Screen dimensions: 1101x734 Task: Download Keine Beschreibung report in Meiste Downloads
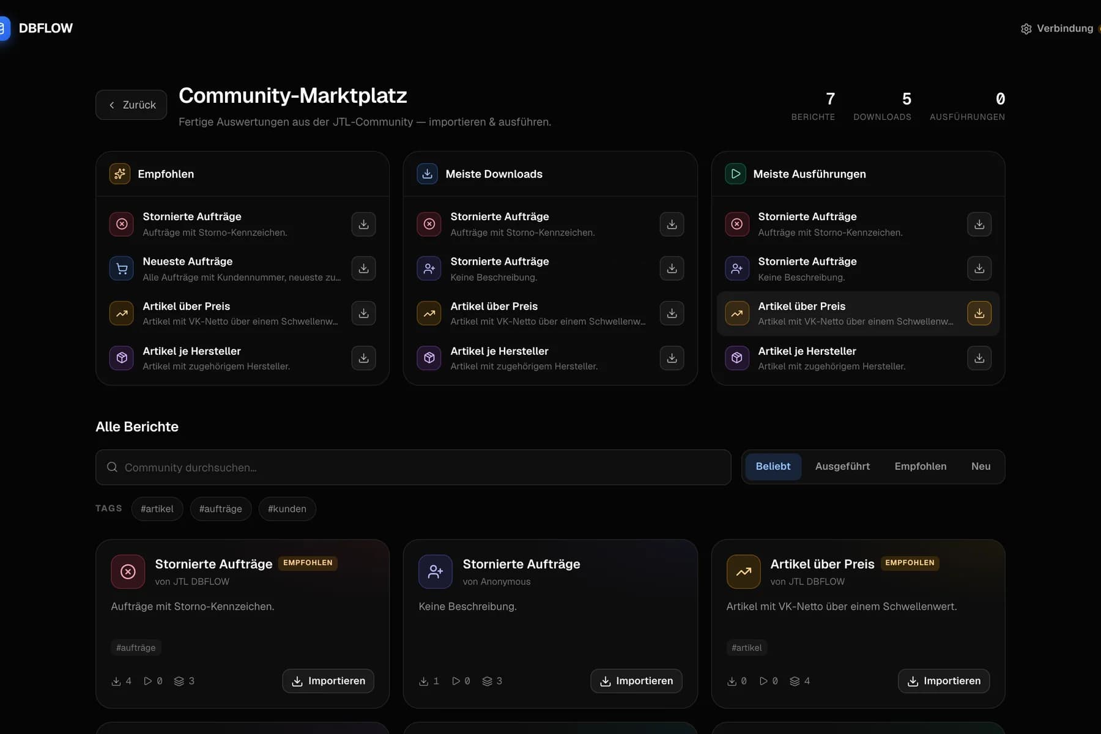[x=672, y=269]
